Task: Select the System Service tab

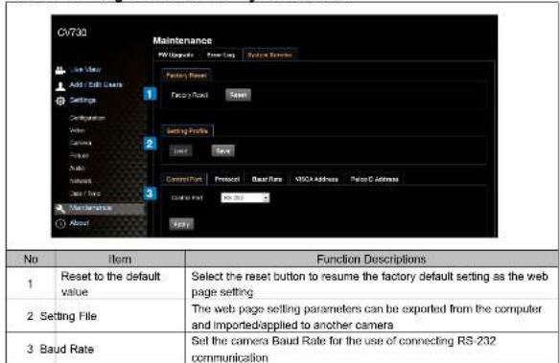Action: click(270, 55)
